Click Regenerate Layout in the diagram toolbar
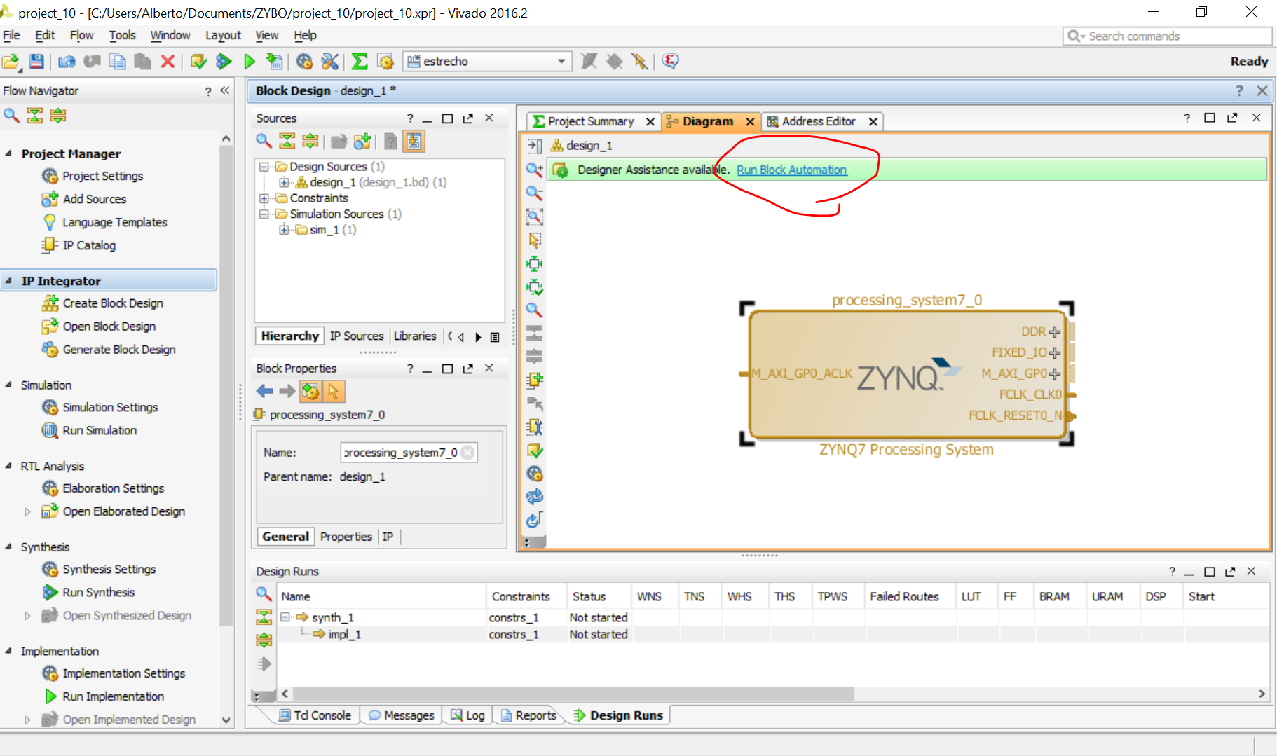Screen dimensions: 1277x756 [534, 497]
